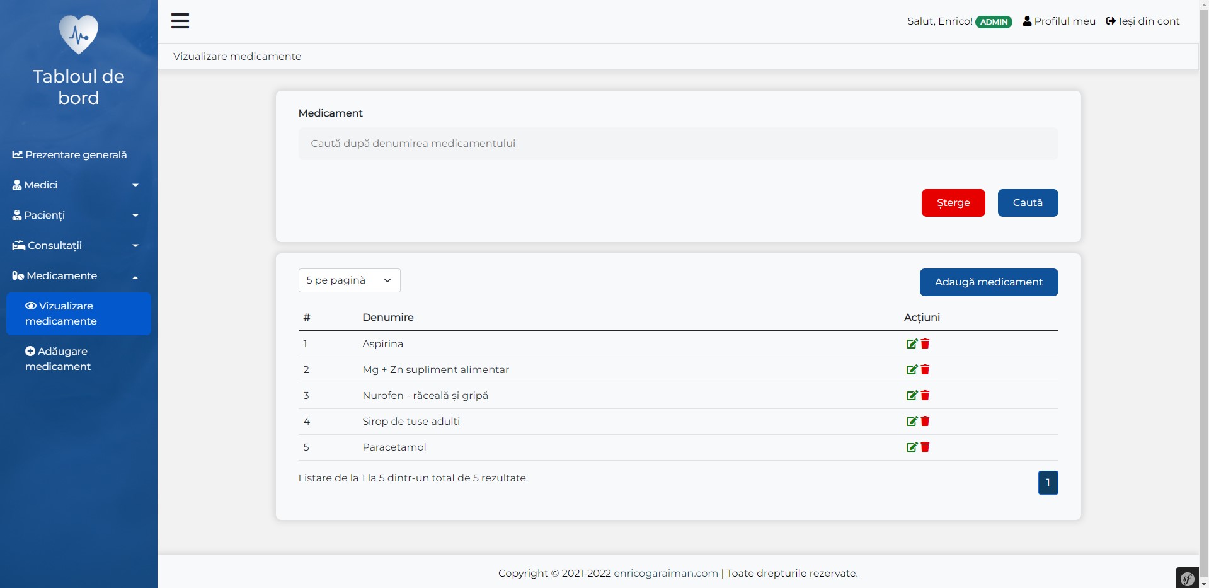Click the Adaugă medicament button

coord(988,282)
